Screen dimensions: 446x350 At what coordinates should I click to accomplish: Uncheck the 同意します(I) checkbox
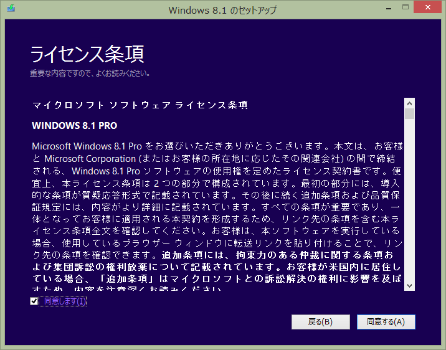point(34,301)
